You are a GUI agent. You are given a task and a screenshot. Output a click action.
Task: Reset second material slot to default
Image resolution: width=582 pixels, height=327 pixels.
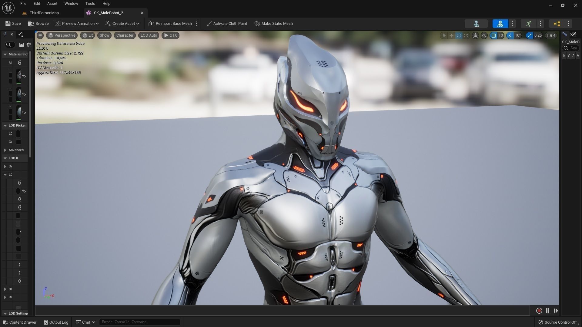(x=24, y=94)
